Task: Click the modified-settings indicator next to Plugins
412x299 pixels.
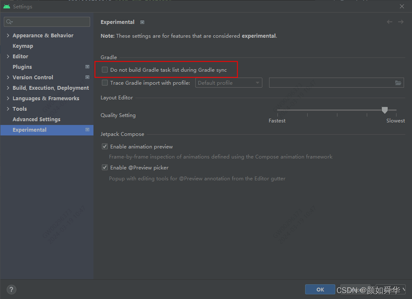Action: 87,67
